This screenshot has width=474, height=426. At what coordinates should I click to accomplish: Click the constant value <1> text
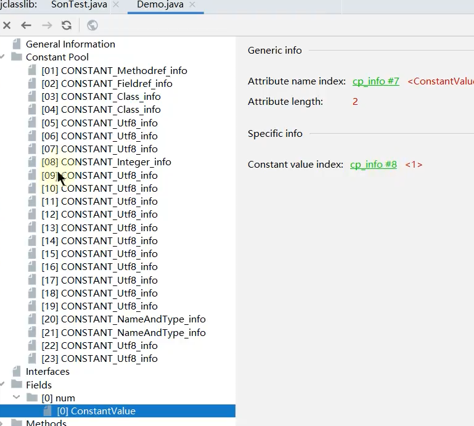point(414,165)
